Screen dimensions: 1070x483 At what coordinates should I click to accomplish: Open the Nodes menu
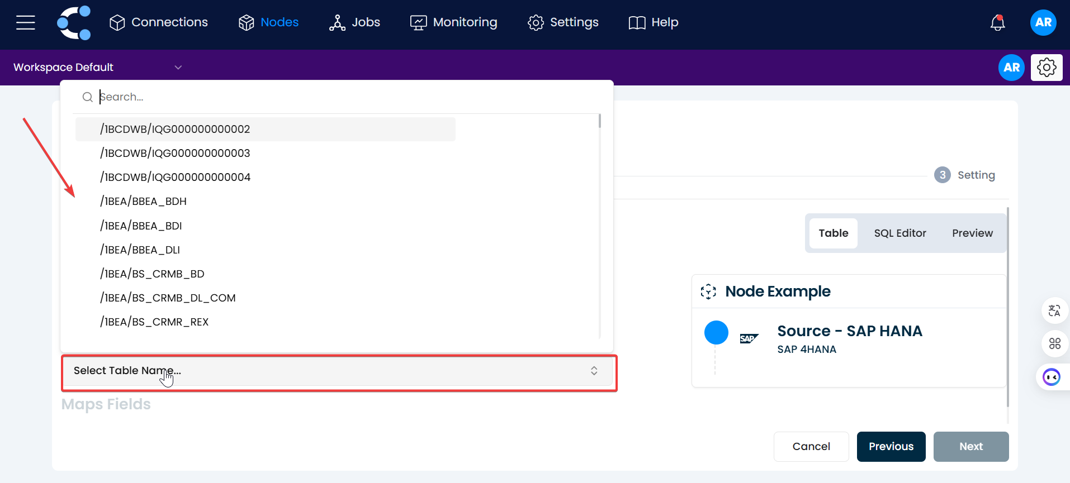[269, 22]
